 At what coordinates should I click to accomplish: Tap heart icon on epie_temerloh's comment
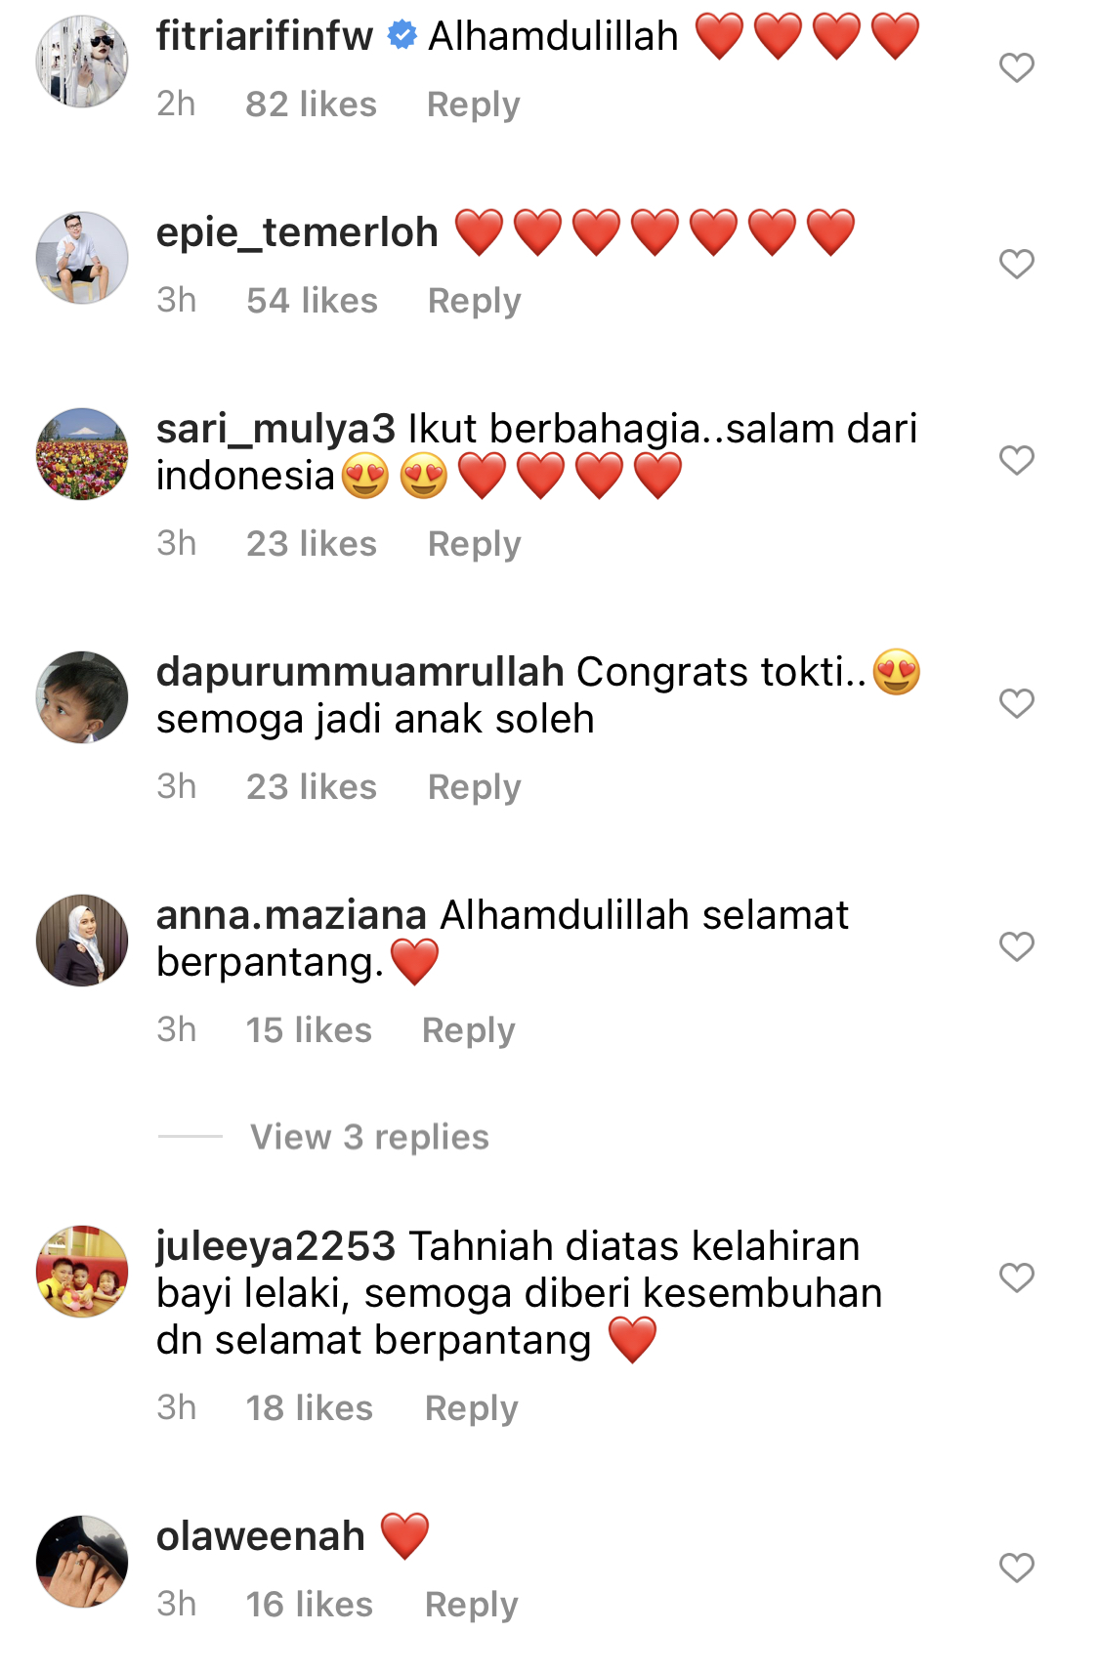point(1017,264)
